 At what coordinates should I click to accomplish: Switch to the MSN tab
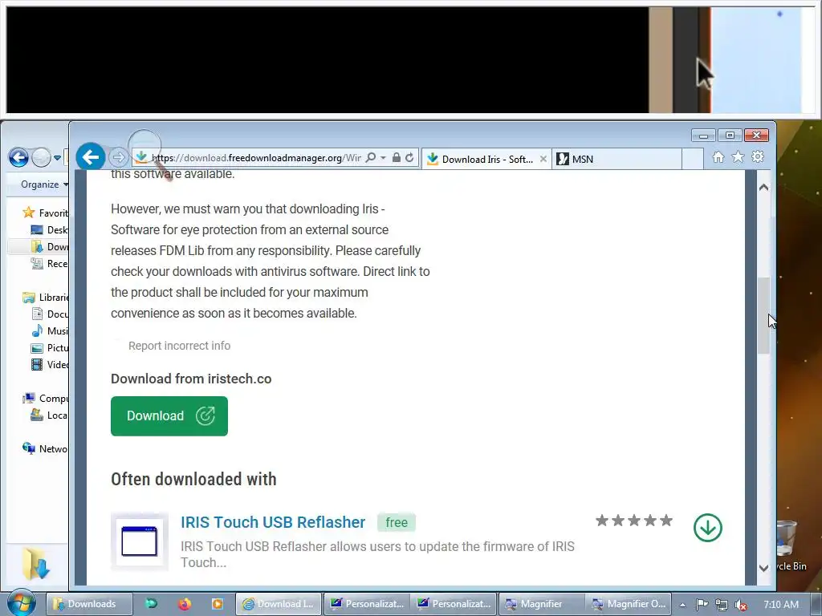[x=616, y=160]
